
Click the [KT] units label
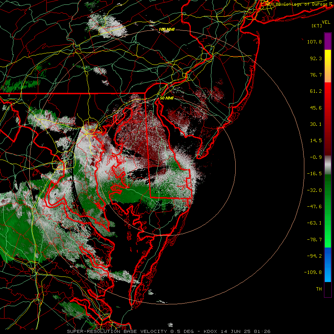(x=317, y=26)
